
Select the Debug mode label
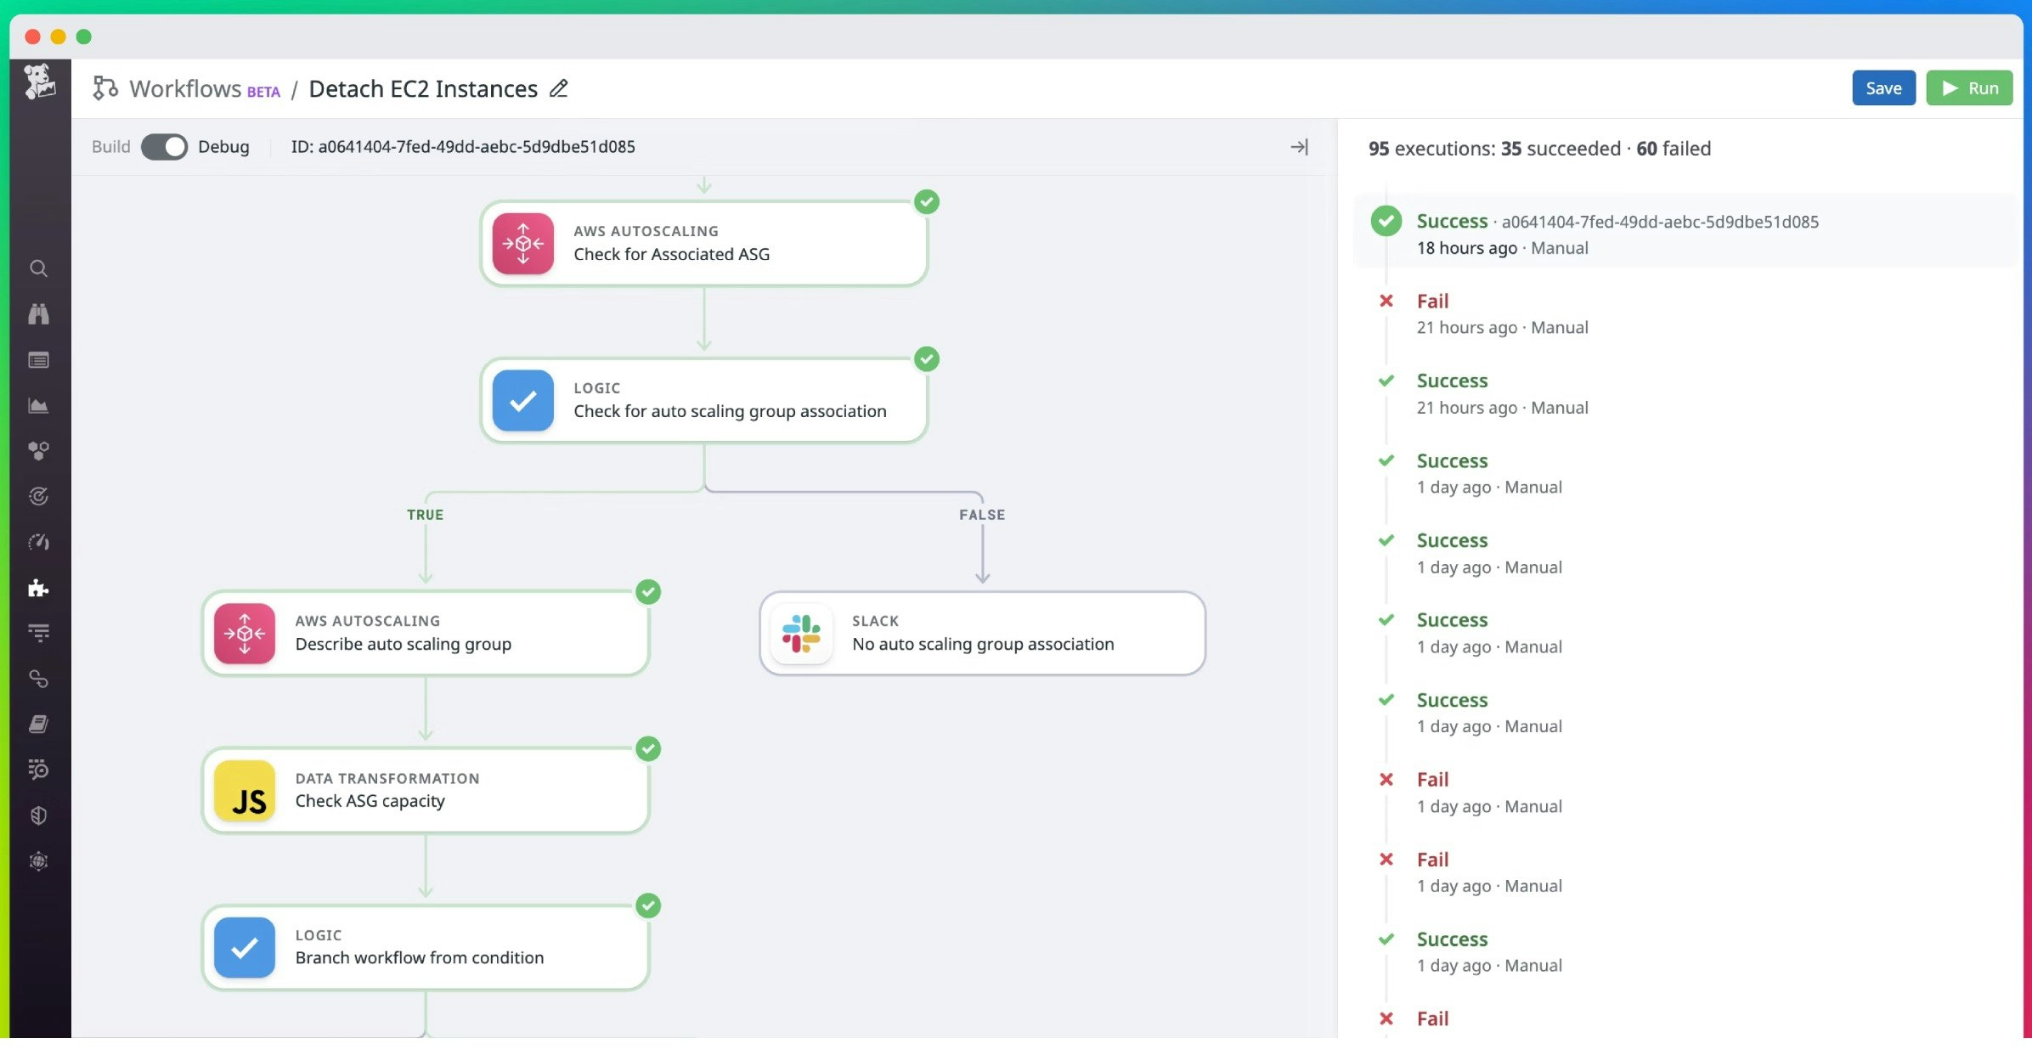tap(223, 147)
